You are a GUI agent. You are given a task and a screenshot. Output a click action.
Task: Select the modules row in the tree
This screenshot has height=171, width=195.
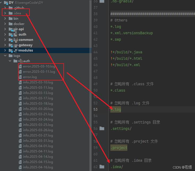46,50
